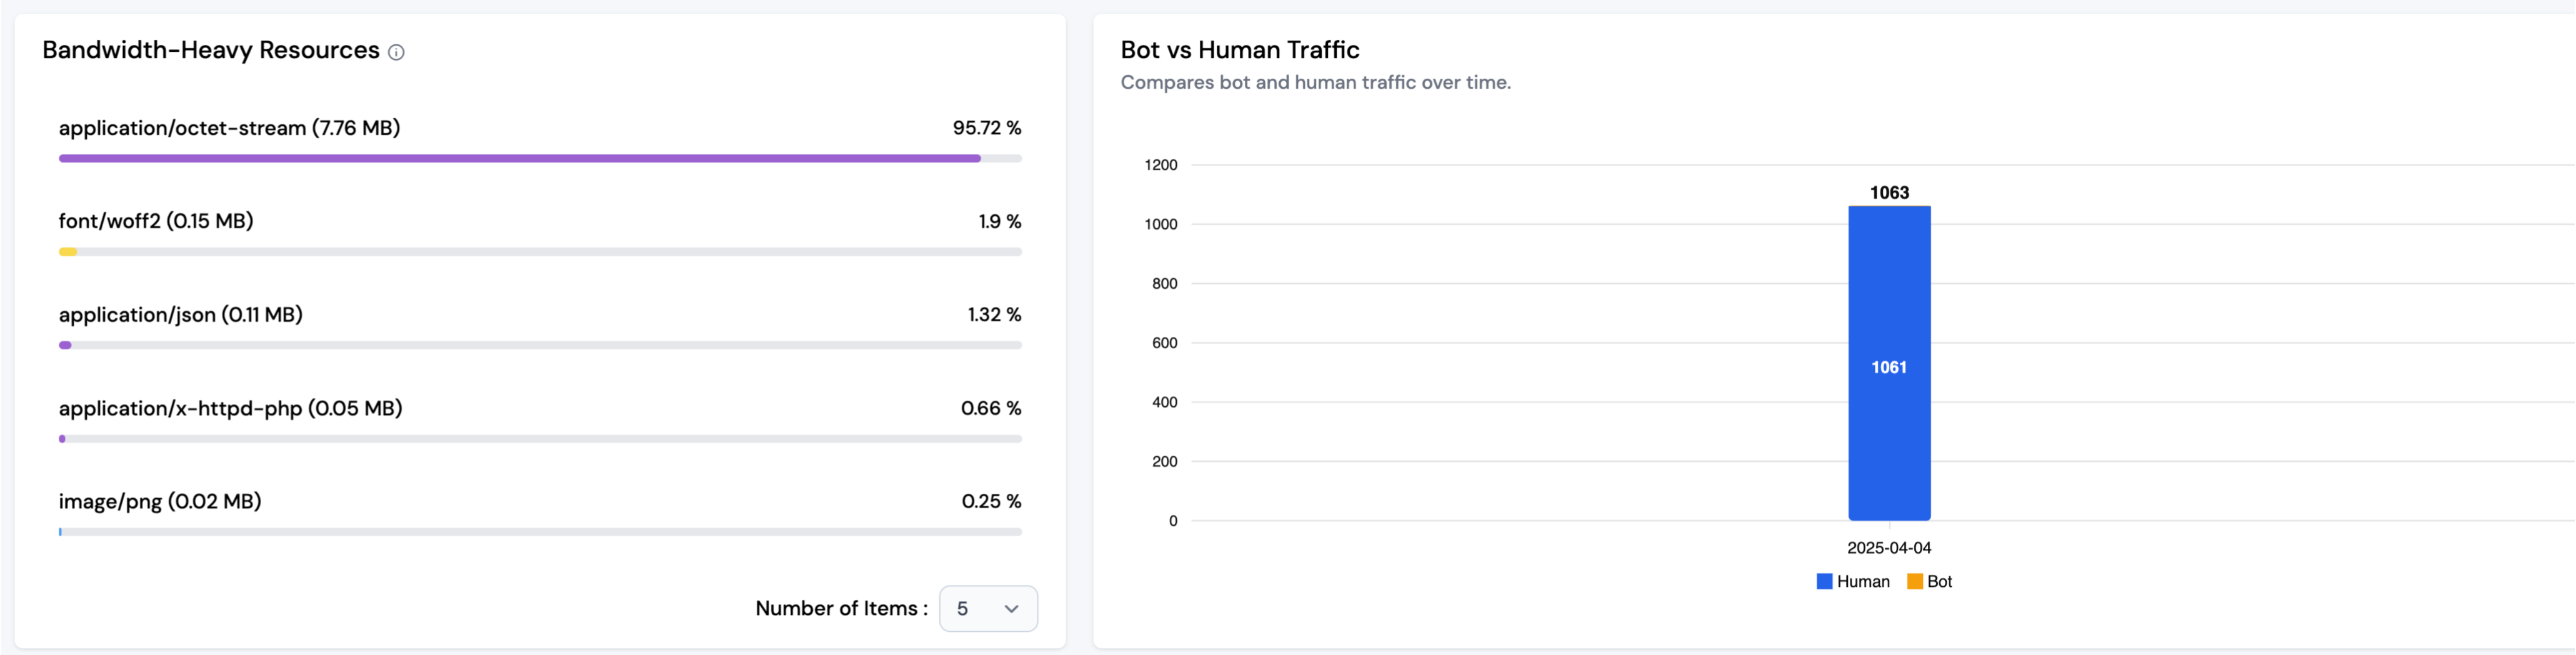
Task: Click the 95.72 % percentage value
Action: (x=986, y=128)
